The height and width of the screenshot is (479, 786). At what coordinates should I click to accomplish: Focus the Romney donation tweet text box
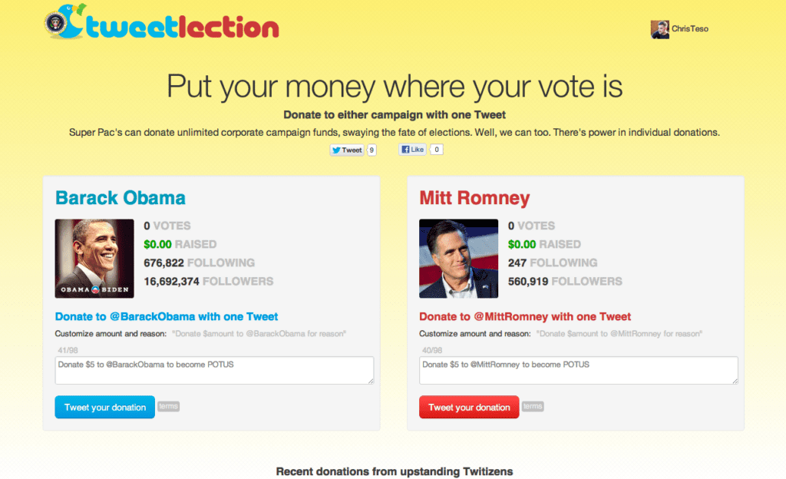[x=579, y=370]
